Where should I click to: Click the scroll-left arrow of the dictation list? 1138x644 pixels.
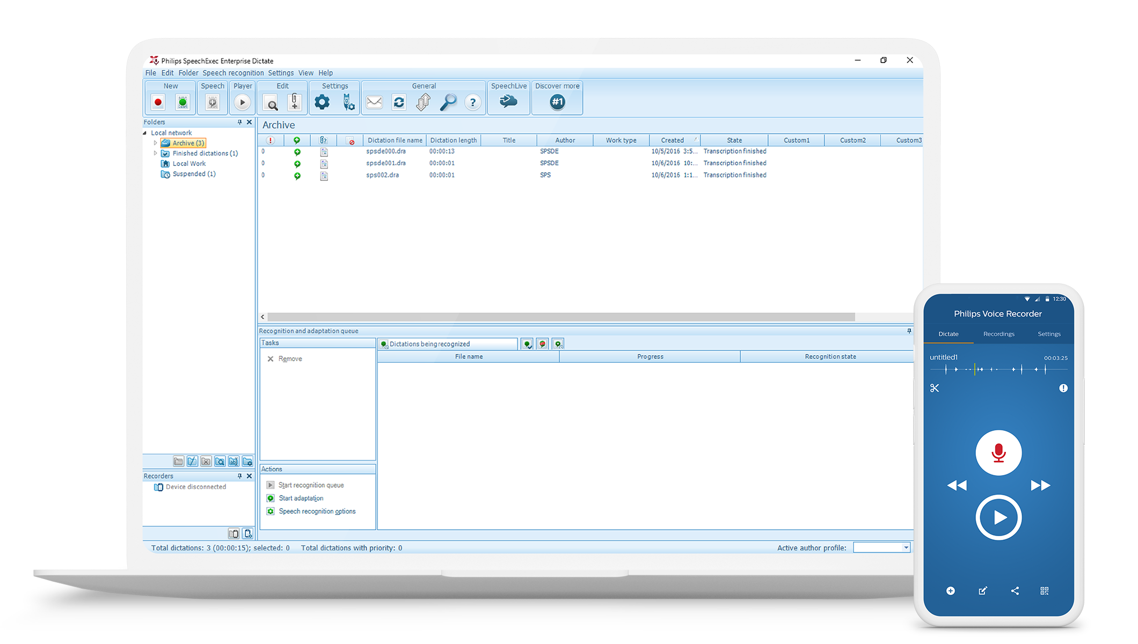pyautogui.click(x=262, y=317)
